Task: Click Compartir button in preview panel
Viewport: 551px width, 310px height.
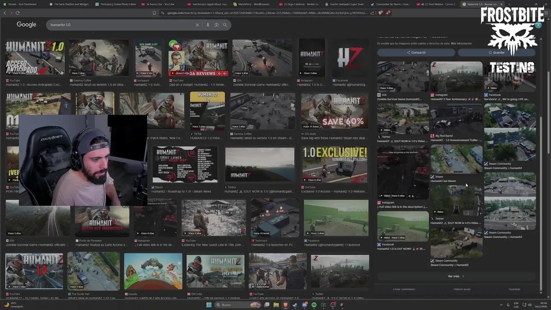Action: [416, 53]
